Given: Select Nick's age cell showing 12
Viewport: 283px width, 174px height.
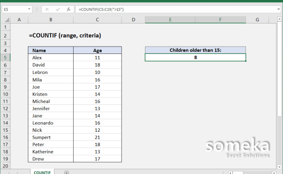Looking at the screenshot, I should coord(98,130).
